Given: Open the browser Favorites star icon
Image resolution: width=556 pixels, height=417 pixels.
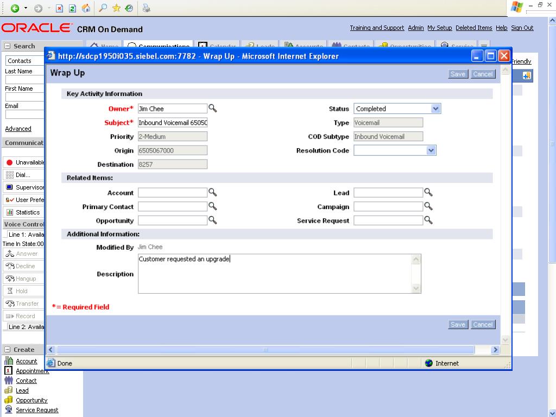Looking at the screenshot, I should coord(116,8).
